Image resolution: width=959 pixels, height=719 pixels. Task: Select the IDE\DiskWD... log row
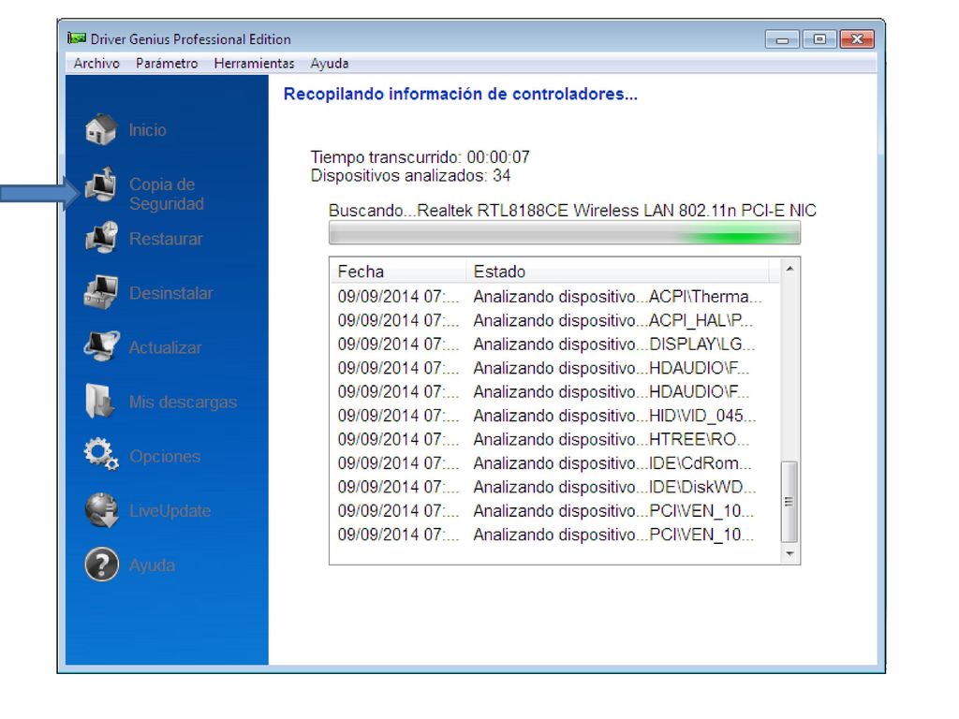(554, 487)
